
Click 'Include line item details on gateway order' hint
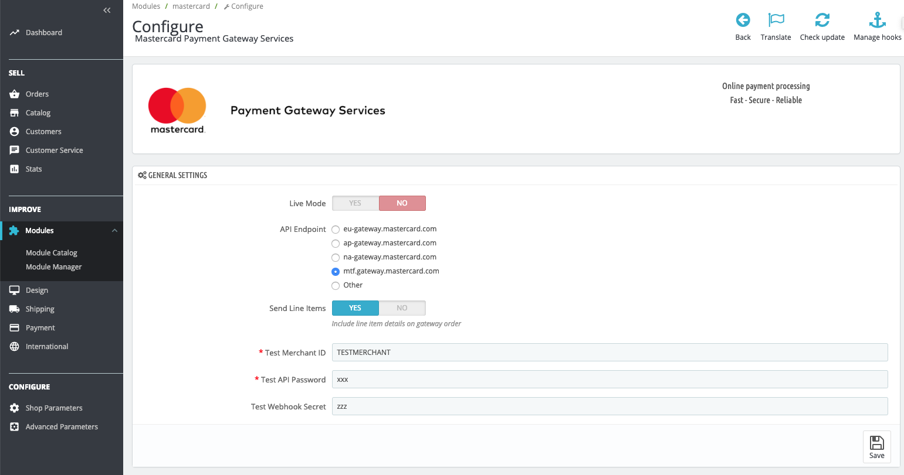coord(397,324)
